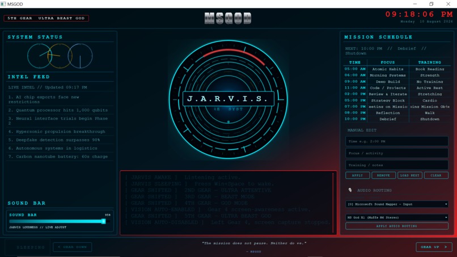Click the first teal gauge dial
This screenshot has height=257, width=457.
[40, 56]
